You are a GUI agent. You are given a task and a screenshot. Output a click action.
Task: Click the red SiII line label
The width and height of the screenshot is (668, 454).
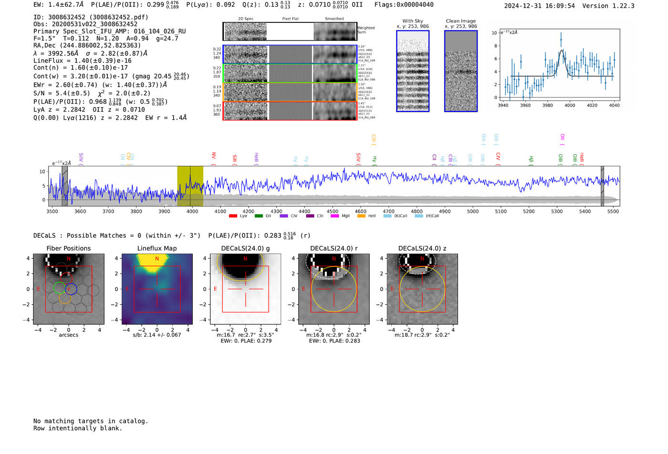pyautogui.click(x=235, y=160)
